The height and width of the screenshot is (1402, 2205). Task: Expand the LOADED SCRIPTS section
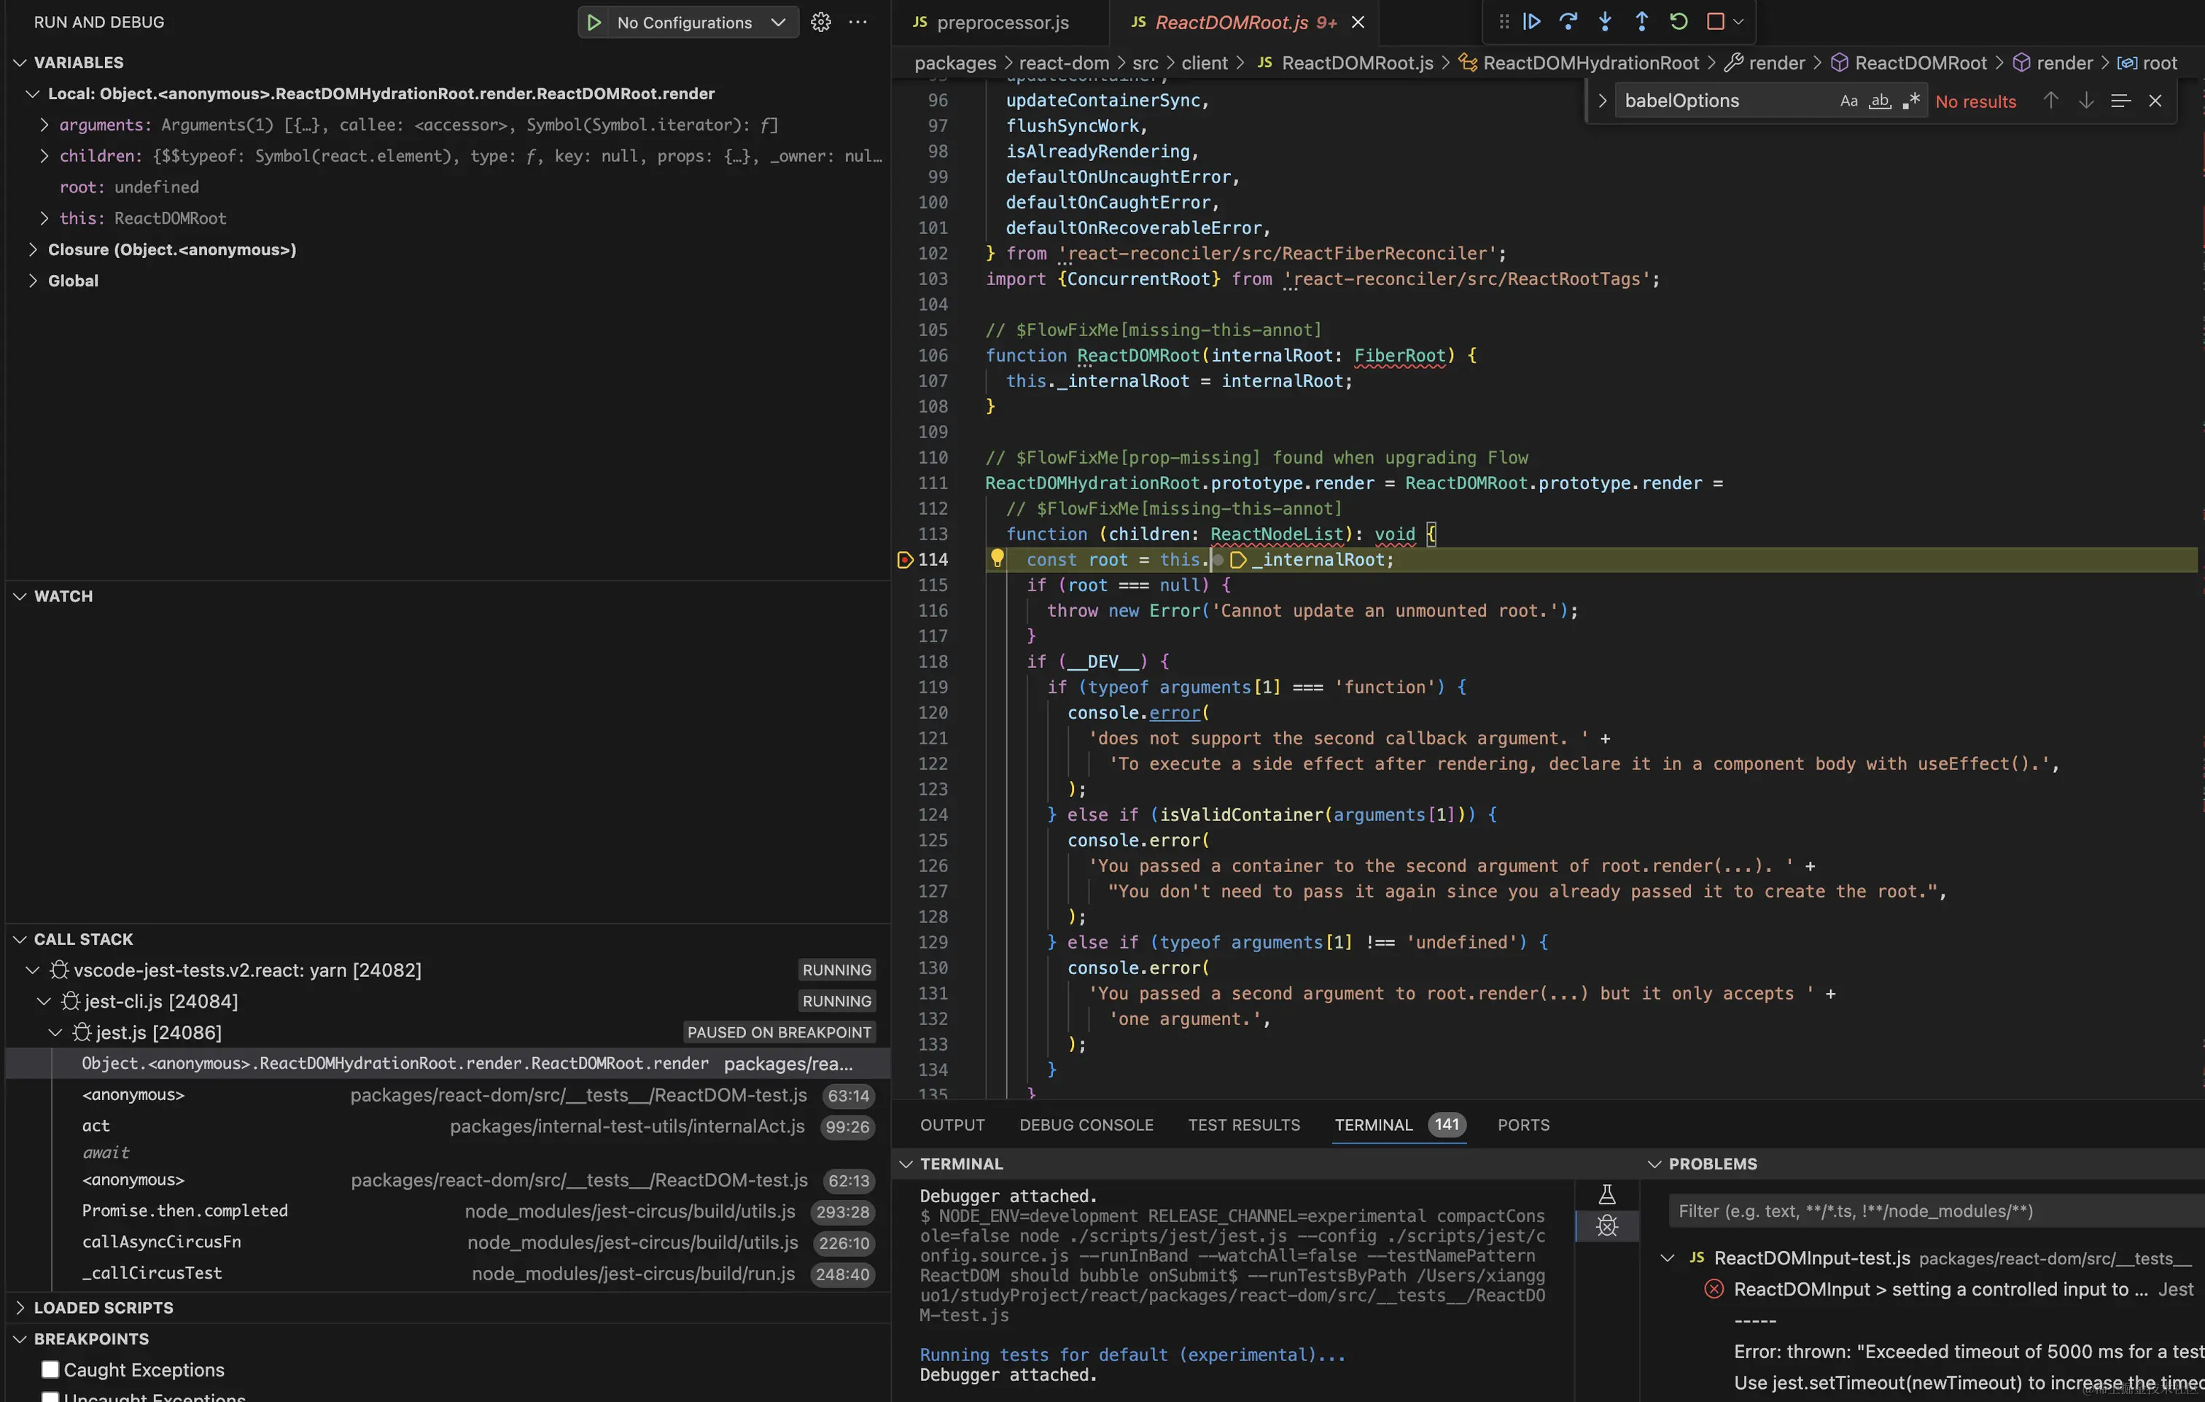point(103,1308)
